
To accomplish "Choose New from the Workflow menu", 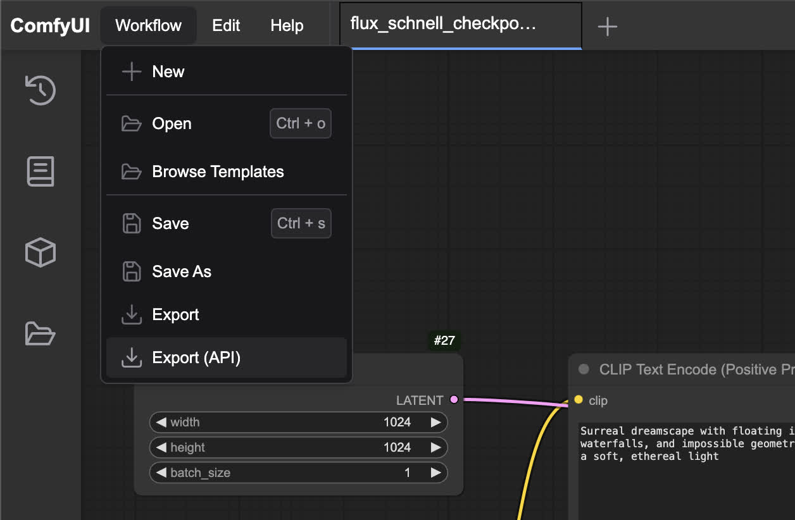I will [227, 71].
